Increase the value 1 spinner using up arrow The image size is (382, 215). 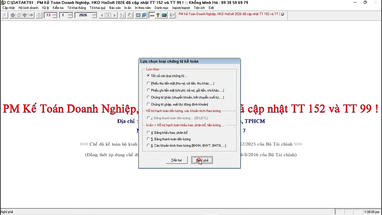(70, 14)
